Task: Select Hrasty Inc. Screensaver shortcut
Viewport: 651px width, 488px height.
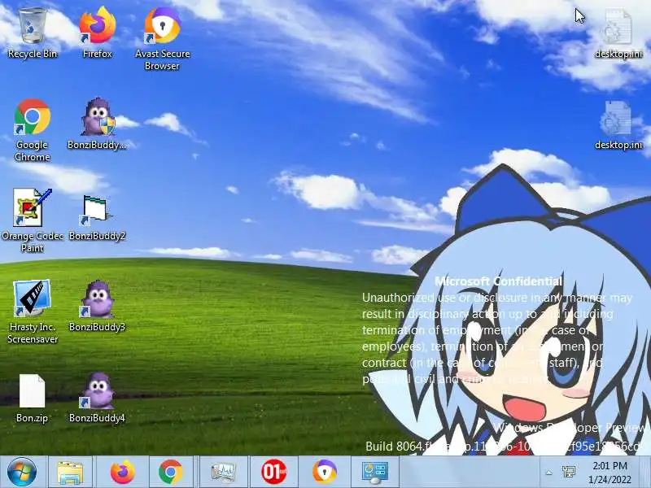Action: [x=33, y=312]
